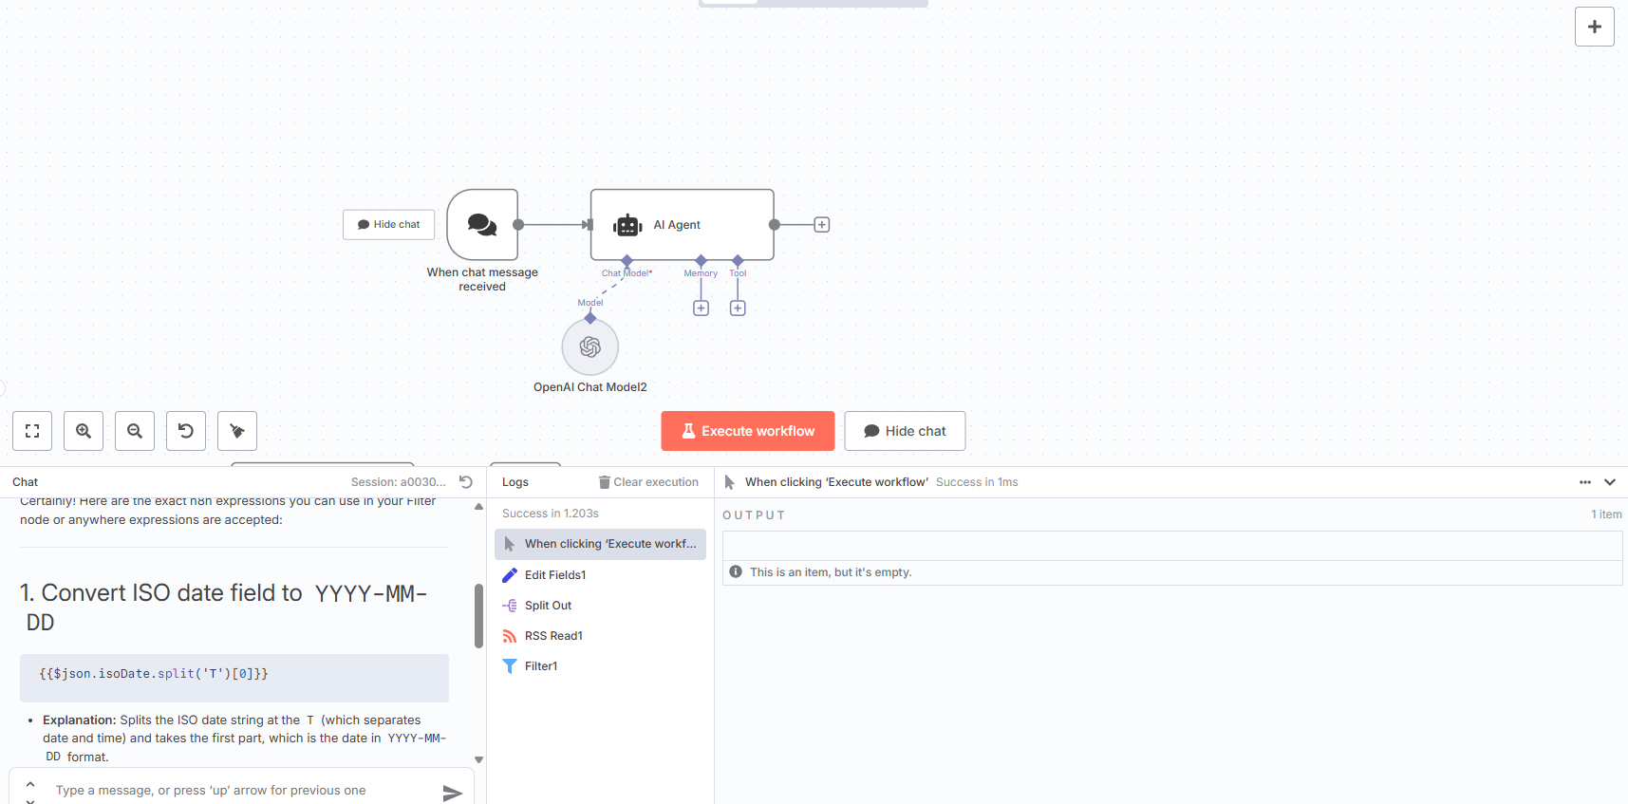Focus the chat message input field

(x=242, y=791)
